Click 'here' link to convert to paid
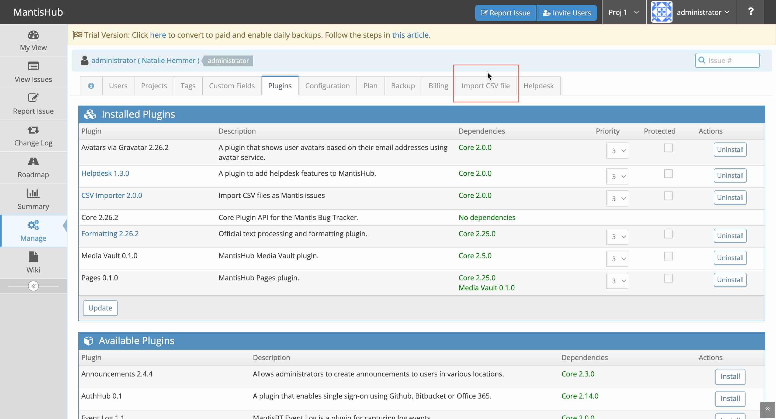The height and width of the screenshot is (419, 776). click(158, 35)
